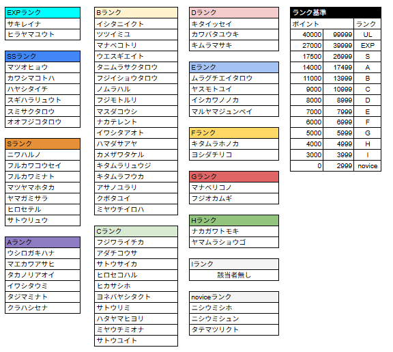Select the points value 2999
Viewport: 393px width, 352px height.
point(338,166)
